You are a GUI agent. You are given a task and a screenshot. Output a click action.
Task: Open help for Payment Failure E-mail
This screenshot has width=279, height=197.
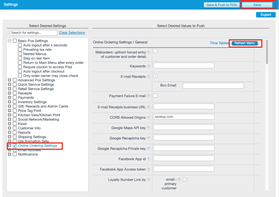point(149,95)
